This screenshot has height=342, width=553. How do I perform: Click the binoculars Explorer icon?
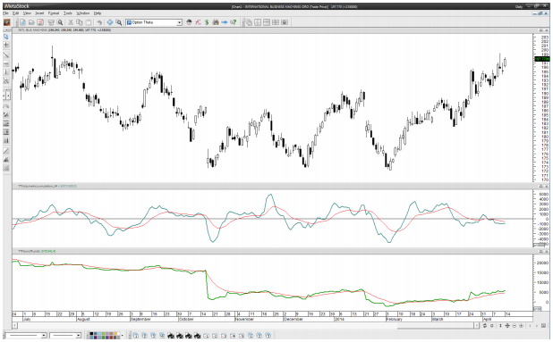tap(216, 22)
